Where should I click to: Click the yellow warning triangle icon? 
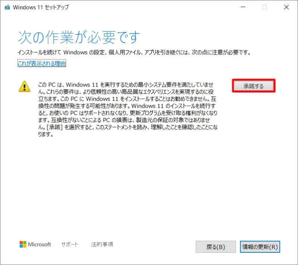(x=25, y=87)
